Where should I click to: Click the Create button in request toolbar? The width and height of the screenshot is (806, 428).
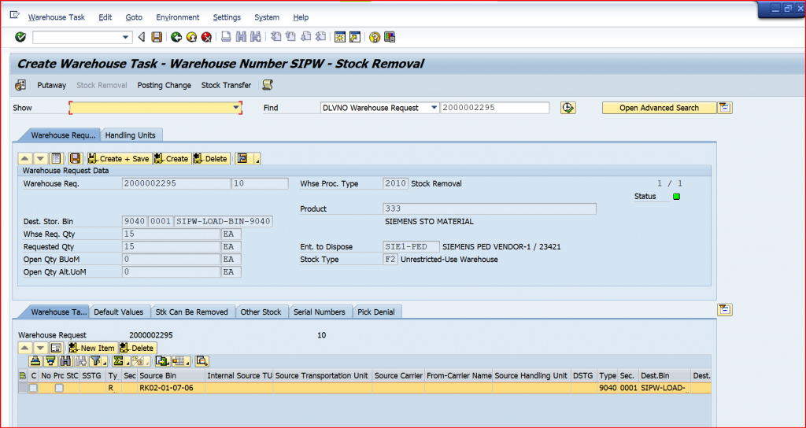point(172,159)
